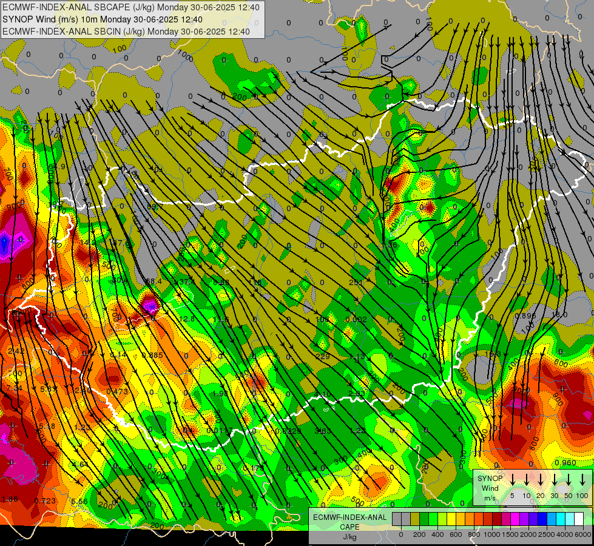Select the SYNOP Wind 10m header line
This screenshot has width=594, height=546.
103,19
